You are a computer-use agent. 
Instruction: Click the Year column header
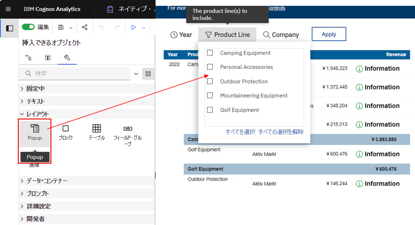(173, 54)
